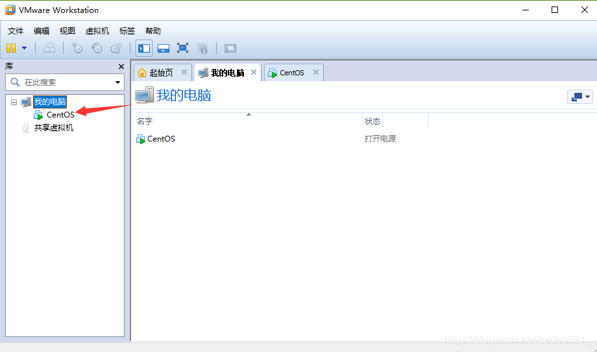Enter full screen mode from toolbar
Viewport: 597px width, 352px height.
point(182,48)
